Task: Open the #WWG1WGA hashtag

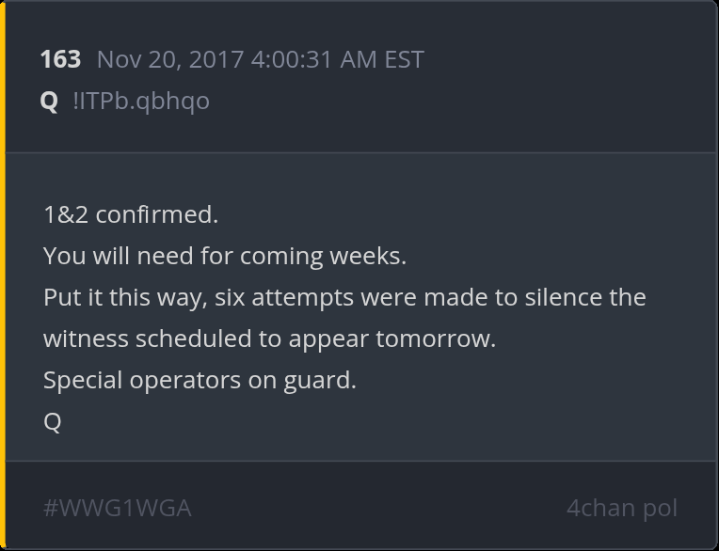Action: 118,508
